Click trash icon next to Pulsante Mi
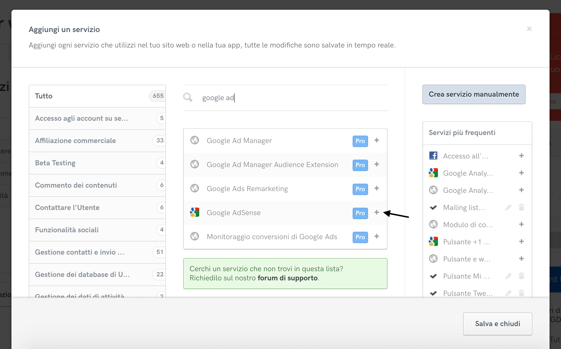Image resolution: width=561 pixels, height=349 pixels. pos(522,276)
